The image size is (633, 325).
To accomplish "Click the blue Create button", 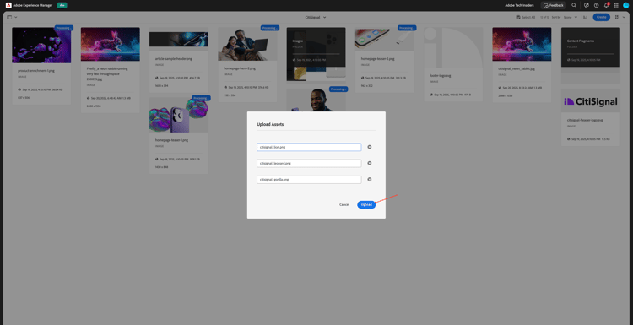I will coord(602,17).
